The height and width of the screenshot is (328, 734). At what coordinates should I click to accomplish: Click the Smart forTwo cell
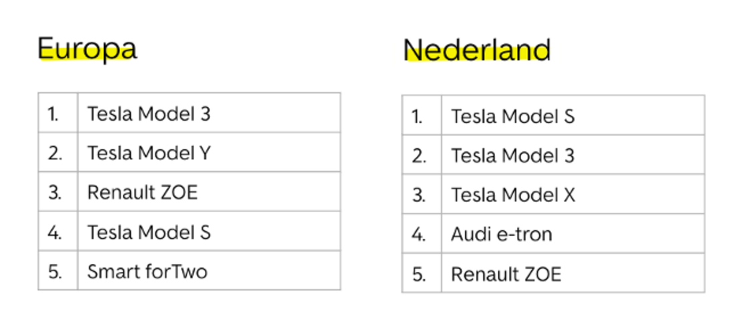pos(147,271)
